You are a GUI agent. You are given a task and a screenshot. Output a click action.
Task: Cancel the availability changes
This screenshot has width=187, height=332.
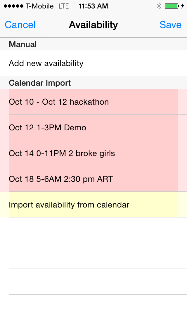(20, 25)
